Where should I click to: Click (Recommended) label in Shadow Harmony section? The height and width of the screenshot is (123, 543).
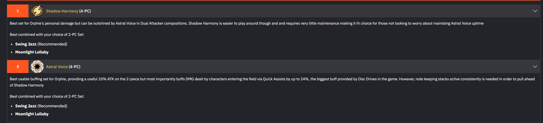point(52,44)
